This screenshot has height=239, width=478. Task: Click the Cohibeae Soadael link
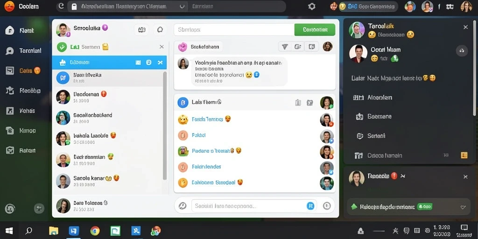pyautogui.click(x=213, y=183)
